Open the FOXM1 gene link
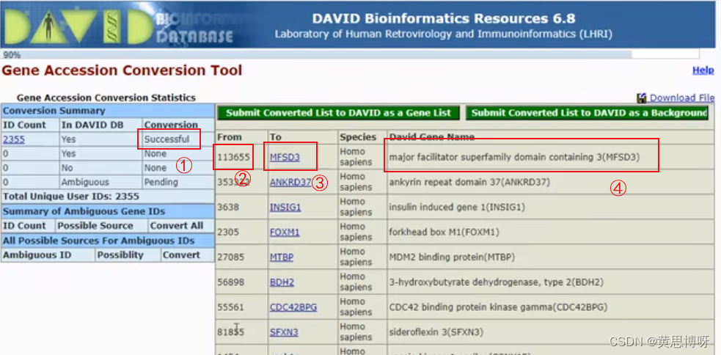The width and height of the screenshot is (721, 355). pos(285,233)
